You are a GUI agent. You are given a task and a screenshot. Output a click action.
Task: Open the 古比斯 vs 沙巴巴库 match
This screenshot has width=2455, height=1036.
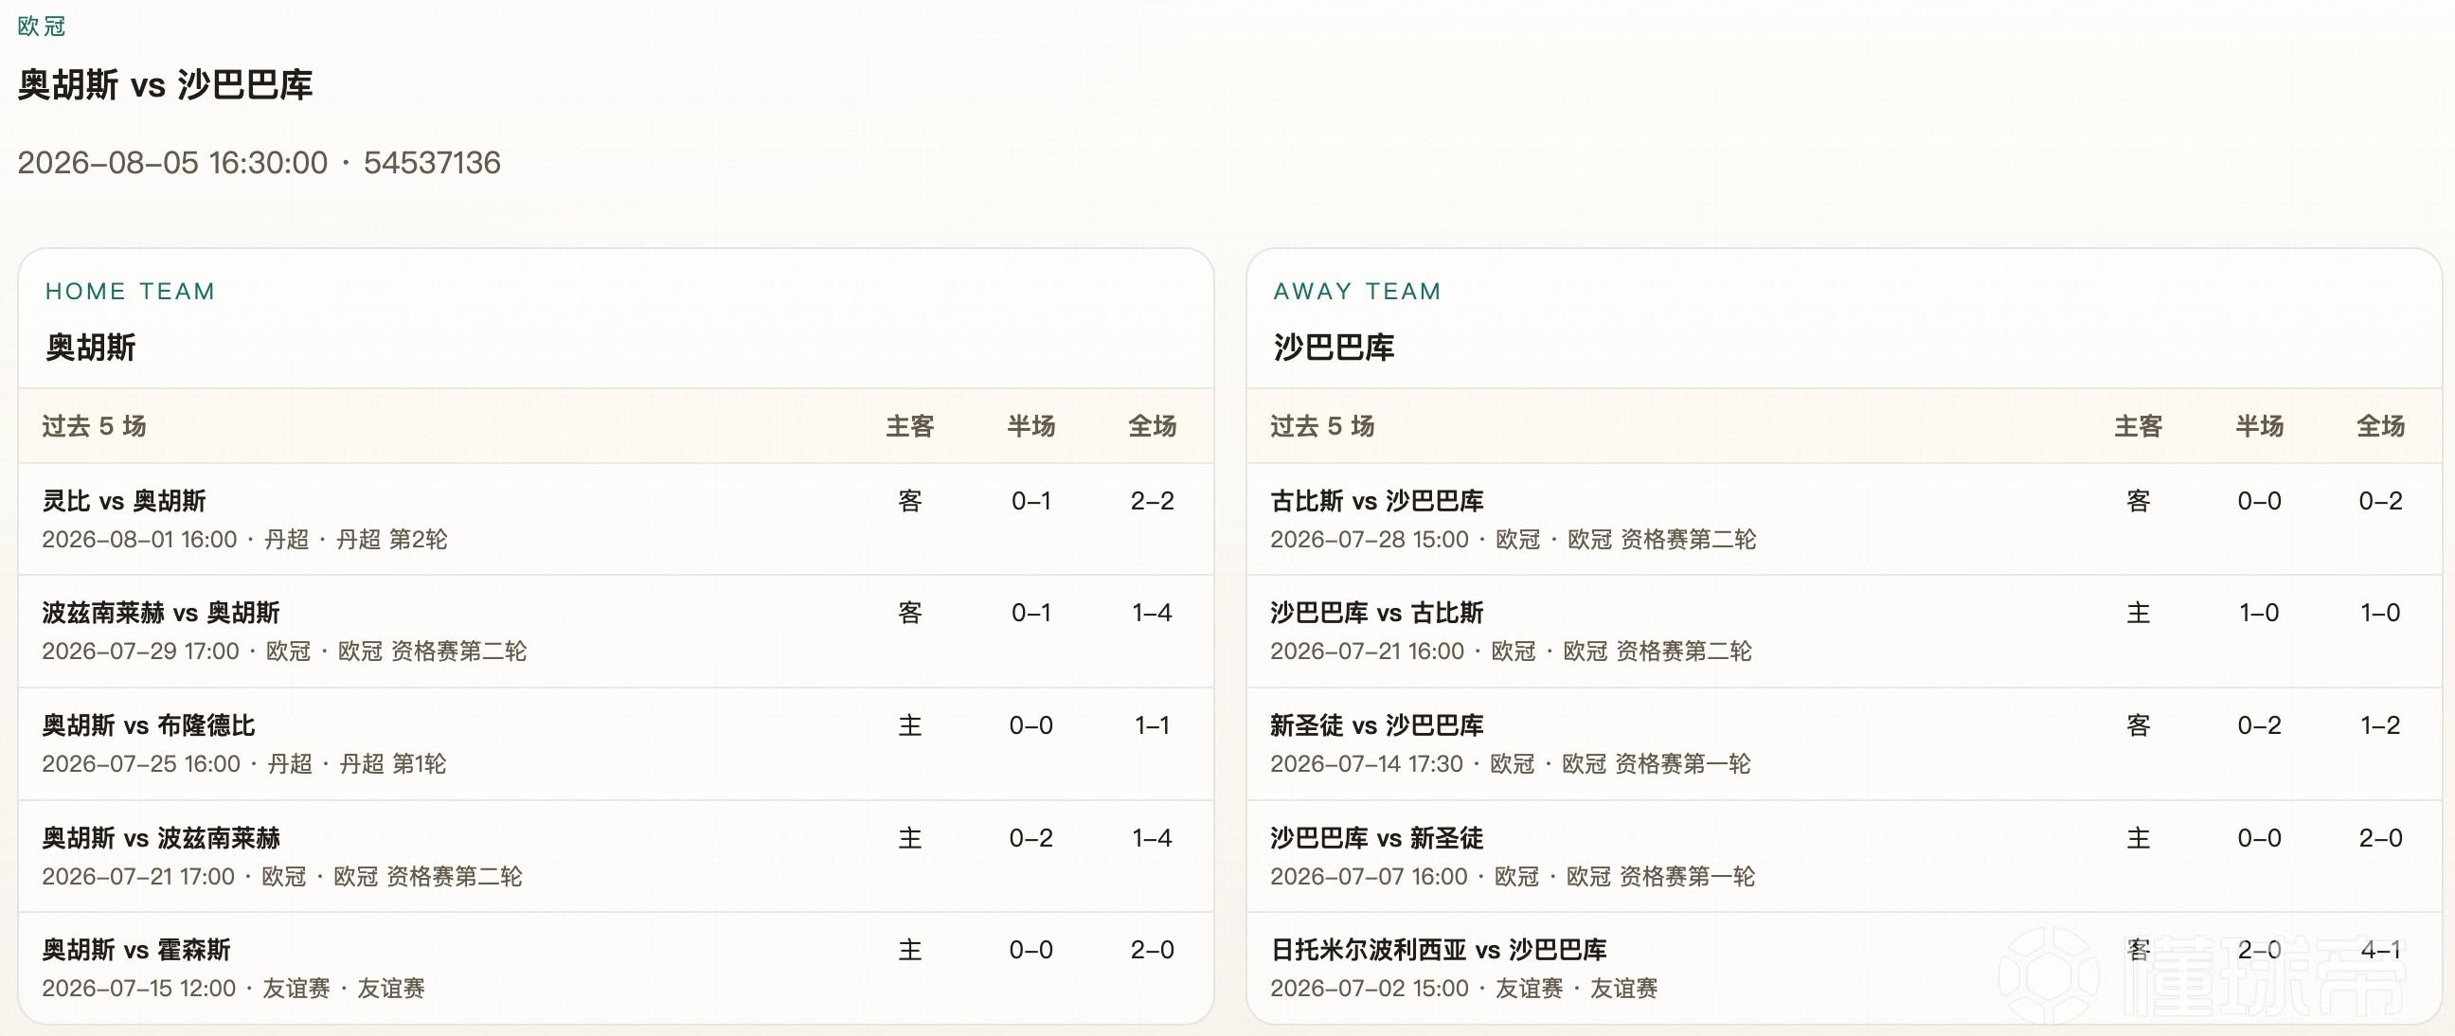click(x=1844, y=520)
